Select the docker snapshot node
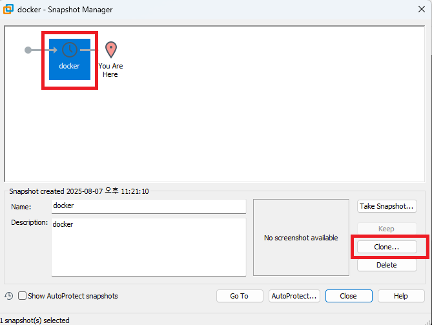 70,59
